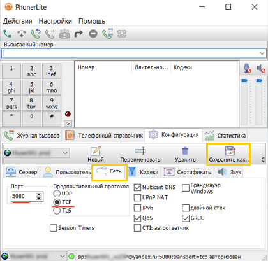Screen dimensions: 268x261
Task: Toggle the QoS checkbox
Action: click(x=137, y=218)
